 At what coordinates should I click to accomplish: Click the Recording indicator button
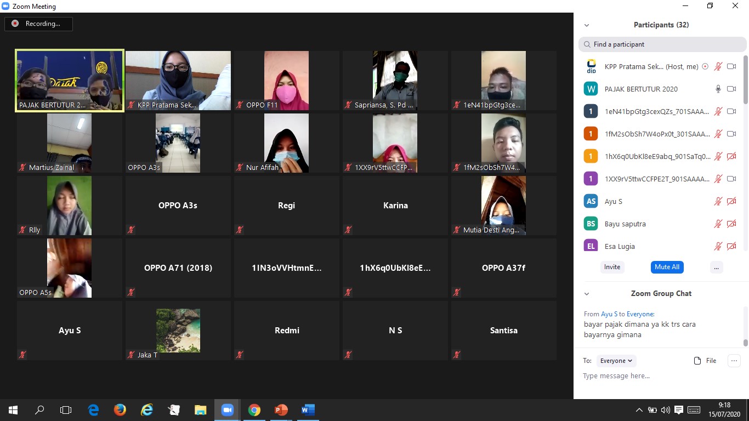click(x=38, y=24)
